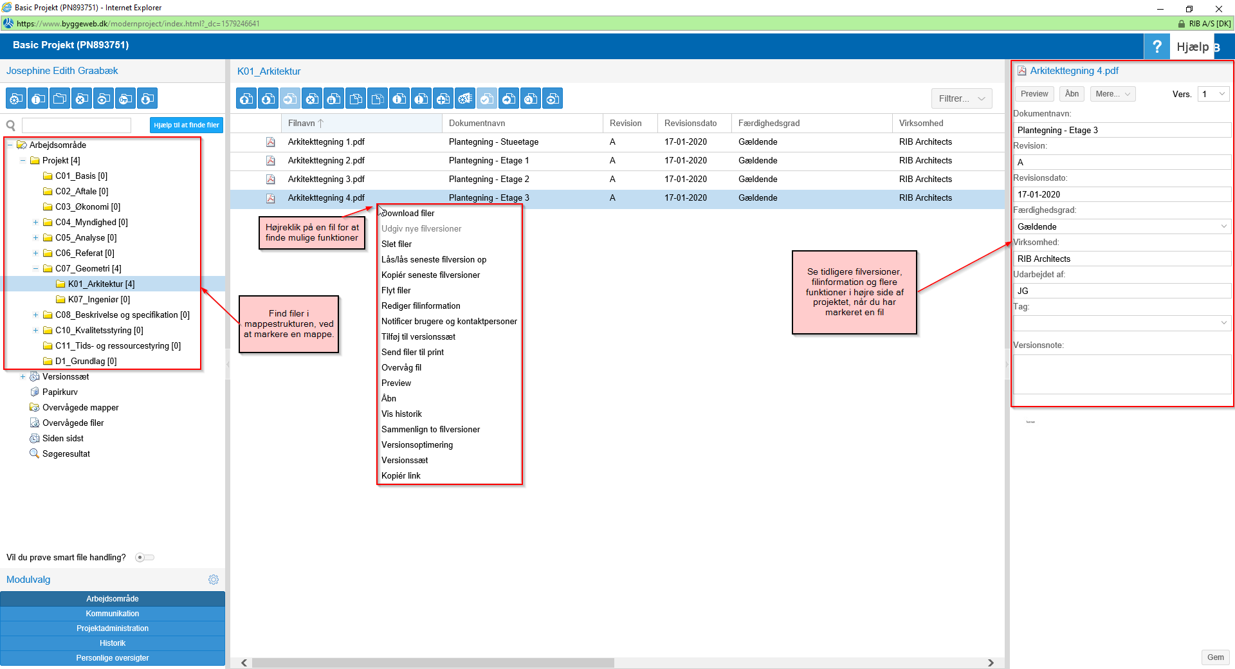
Task: Click the folder search input field
Action: (x=77, y=125)
